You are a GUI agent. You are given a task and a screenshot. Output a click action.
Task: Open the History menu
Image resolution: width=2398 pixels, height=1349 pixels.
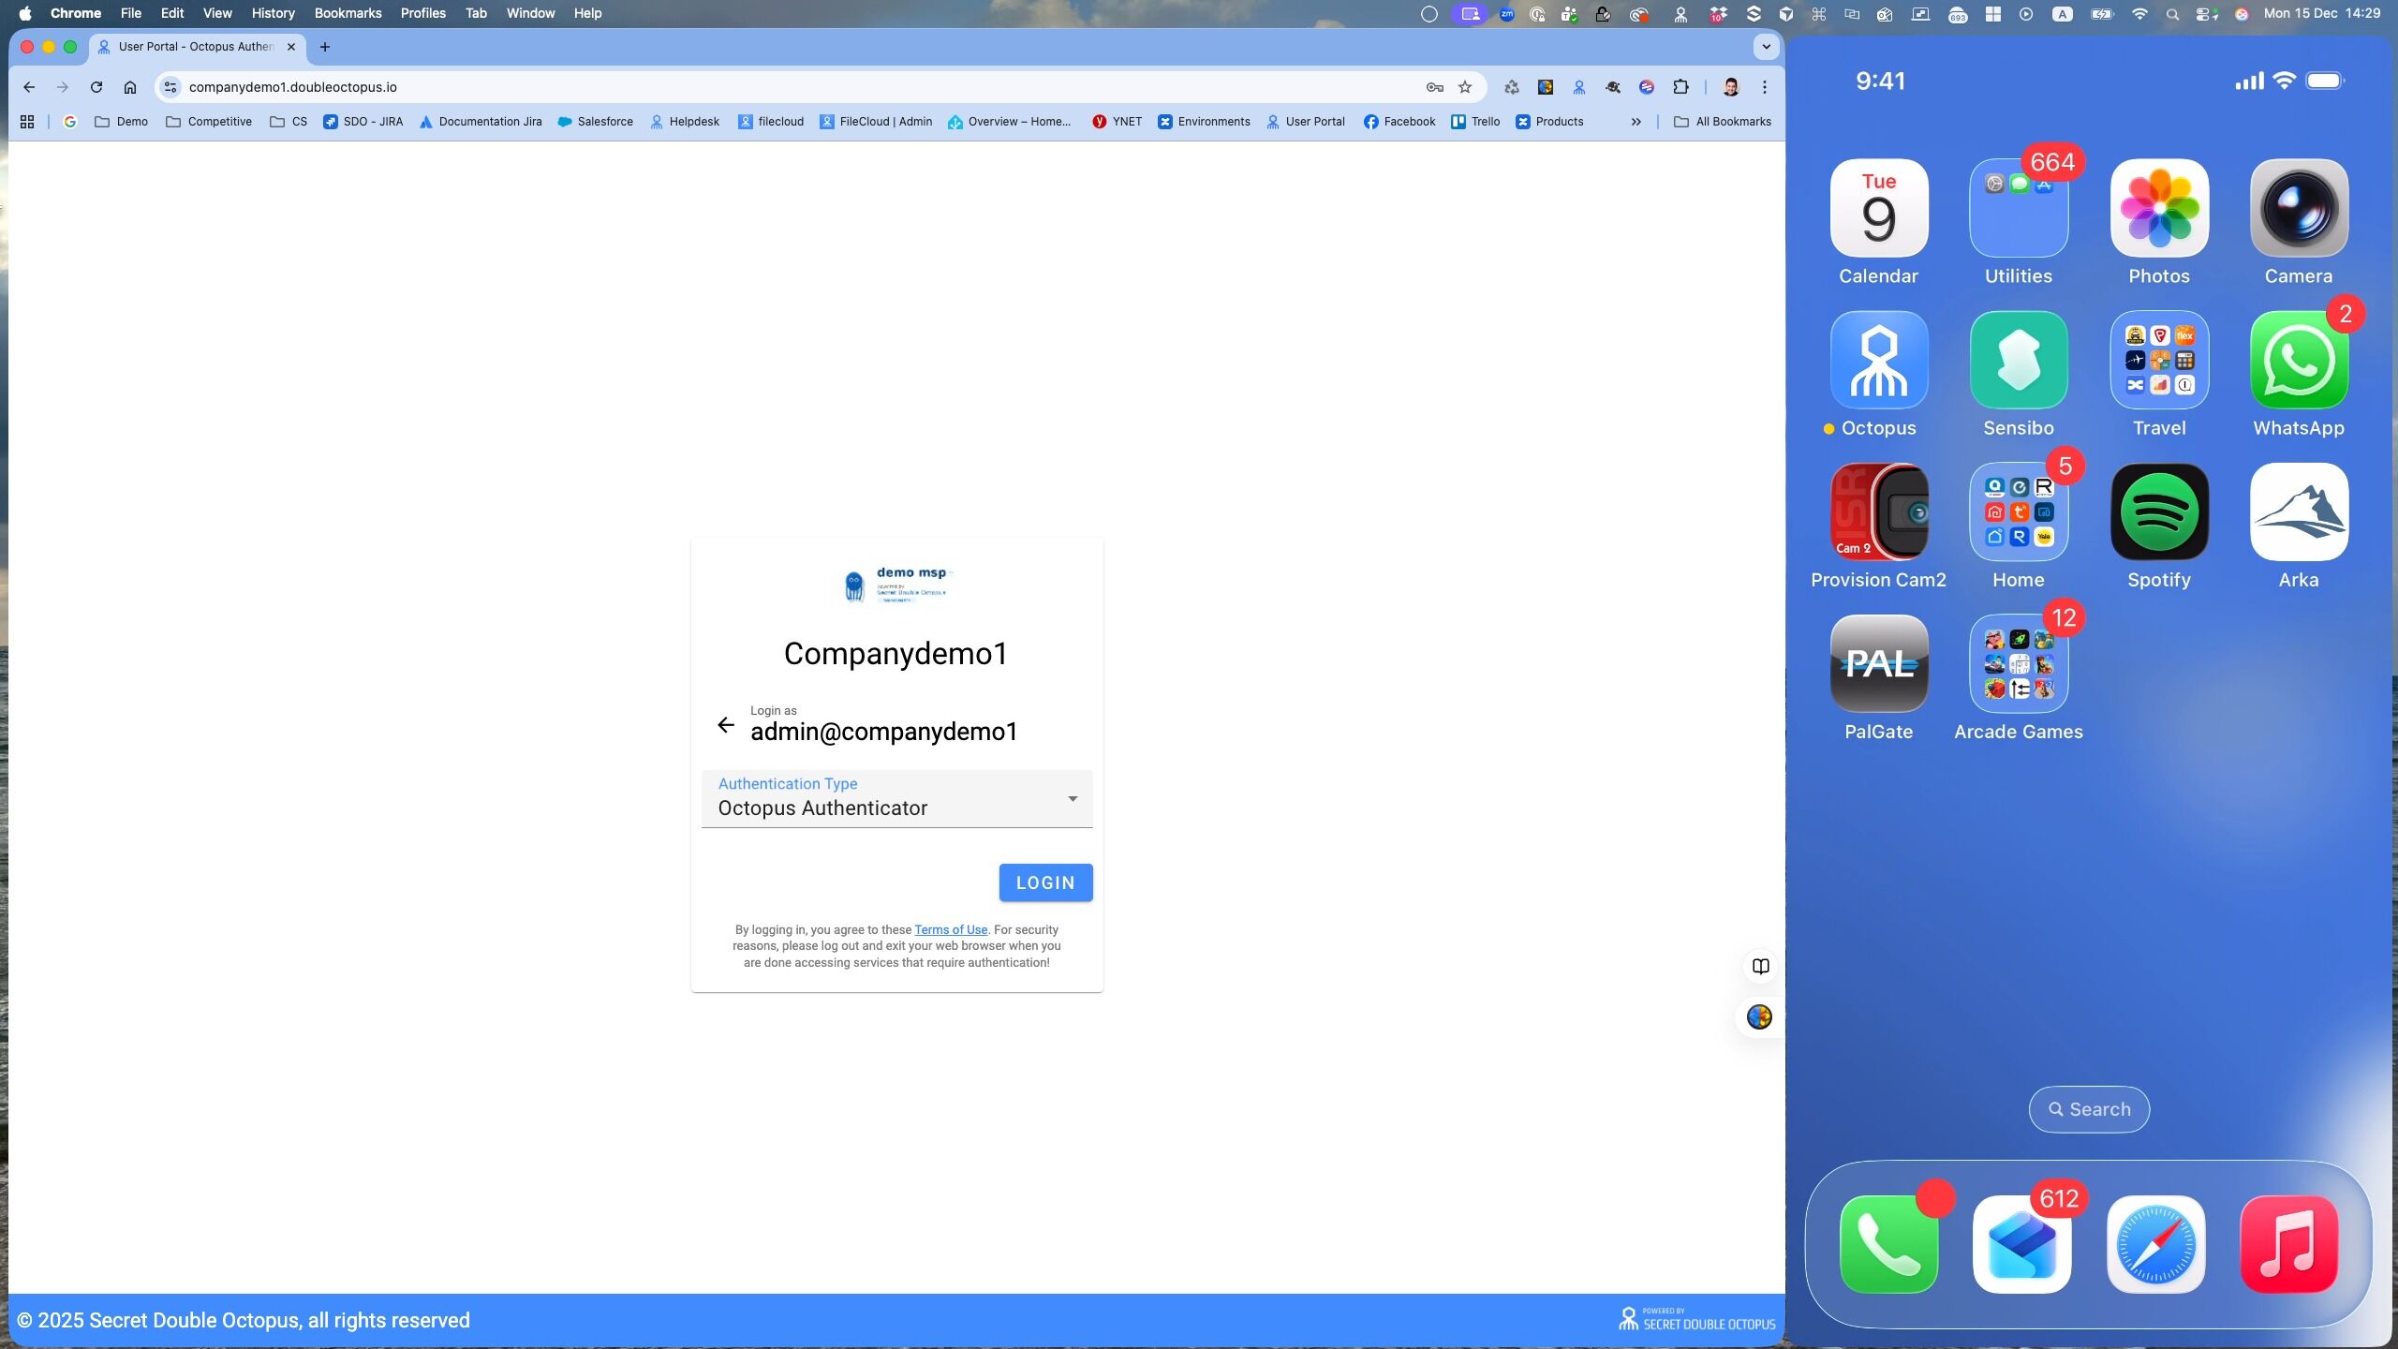pyautogui.click(x=273, y=13)
